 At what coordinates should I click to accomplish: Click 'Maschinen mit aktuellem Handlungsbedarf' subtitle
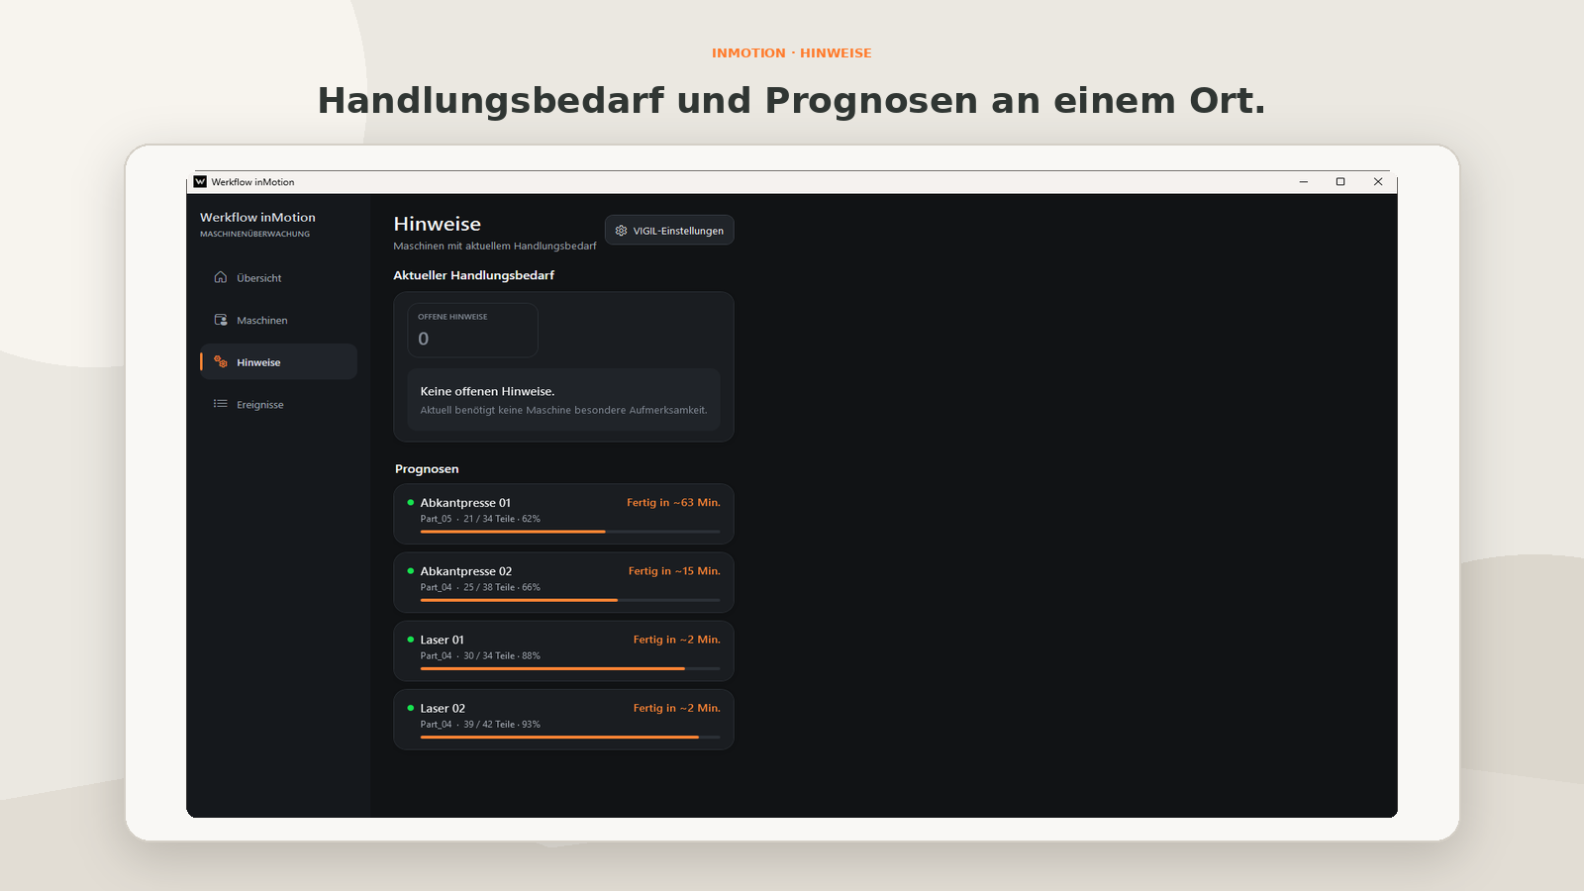495,246
